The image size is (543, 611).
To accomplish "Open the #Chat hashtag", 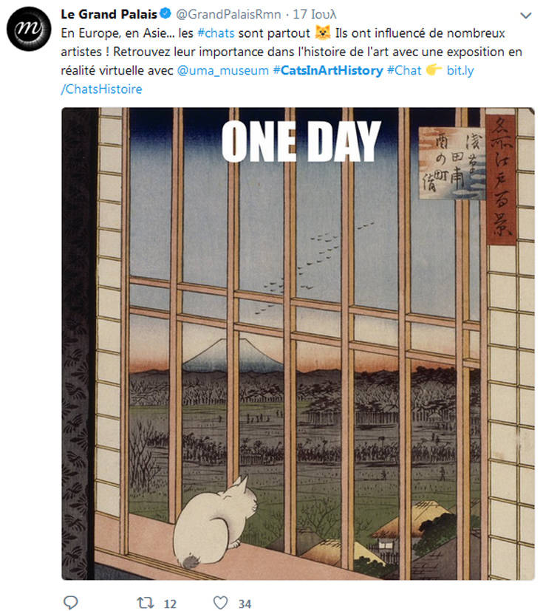I will click(x=404, y=70).
